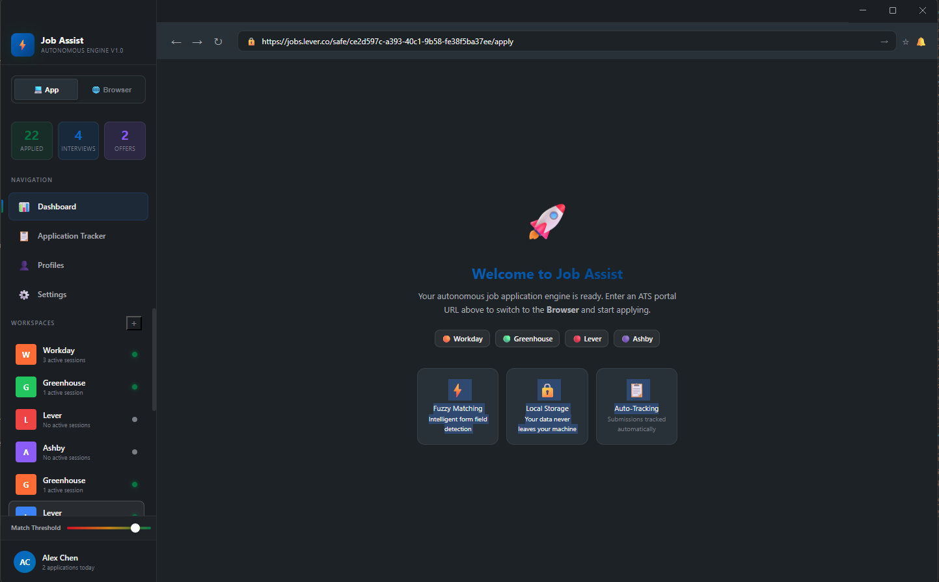Screen dimensions: 939x582
Task: Select the Ashby workspace row
Action: (x=76, y=452)
